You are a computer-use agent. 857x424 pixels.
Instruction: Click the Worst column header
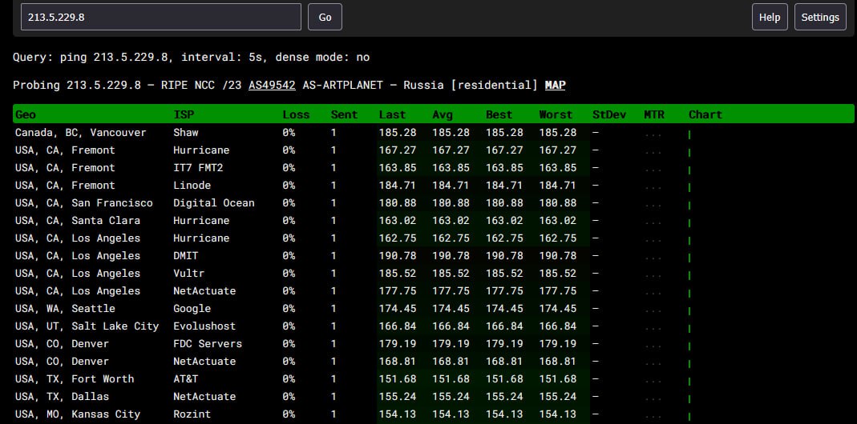(556, 114)
